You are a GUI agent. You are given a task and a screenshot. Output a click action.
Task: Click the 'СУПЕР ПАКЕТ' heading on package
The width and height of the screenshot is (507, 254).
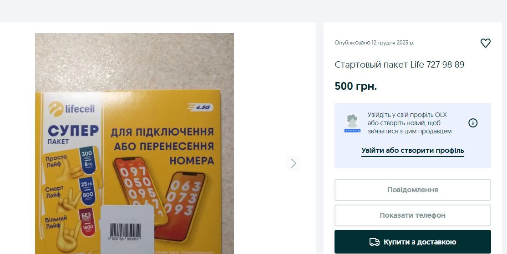(x=73, y=134)
